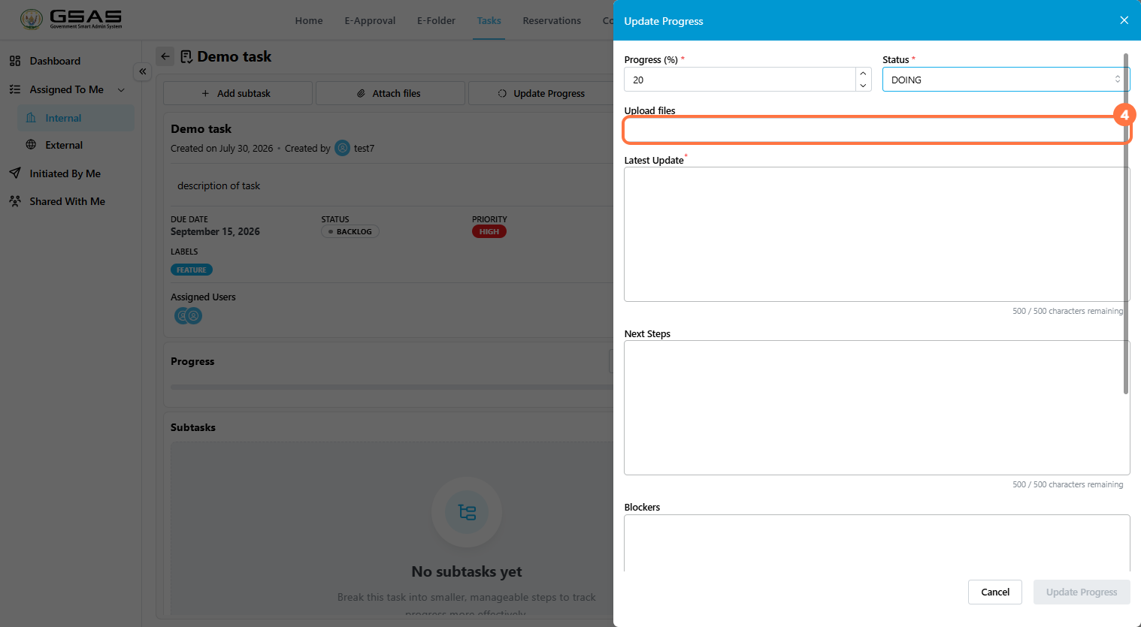Click the Shared With Me people icon
The width and height of the screenshot is (1141, 627).
tap(15, 201)
